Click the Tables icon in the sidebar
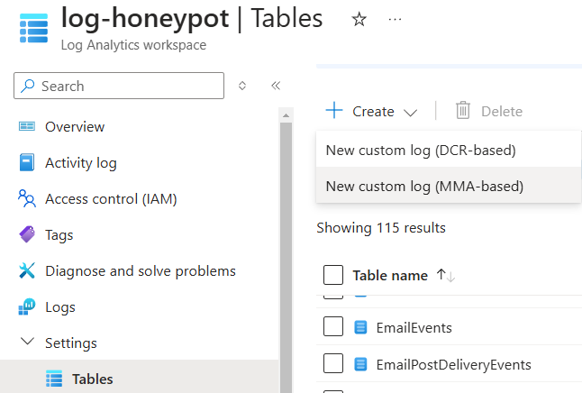This screenshot has width=582, height=393. click(54, 379)
